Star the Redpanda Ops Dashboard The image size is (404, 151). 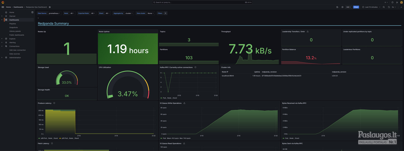point(50,7)
